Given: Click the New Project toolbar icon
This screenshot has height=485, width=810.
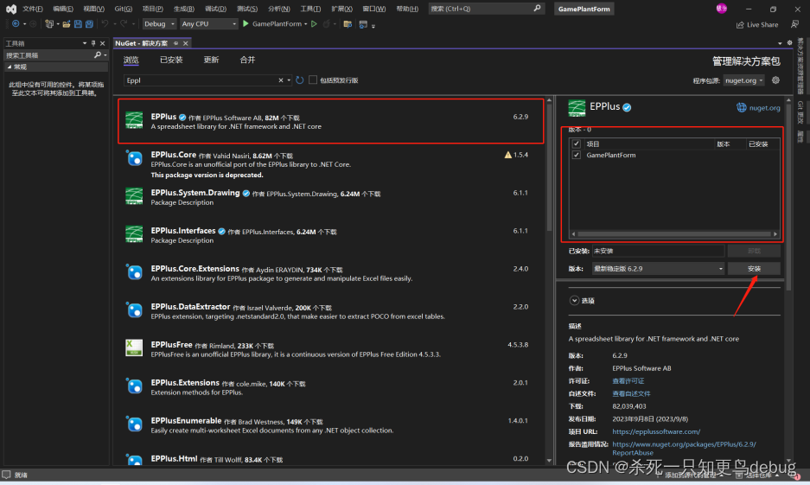Looking at the screenshot, I should point(49,23).
